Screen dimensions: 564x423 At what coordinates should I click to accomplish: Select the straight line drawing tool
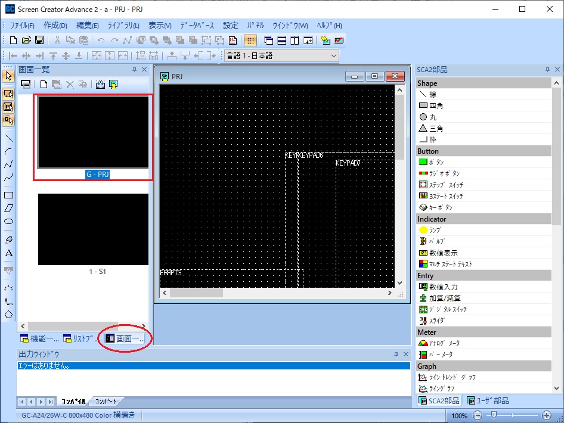8,138
